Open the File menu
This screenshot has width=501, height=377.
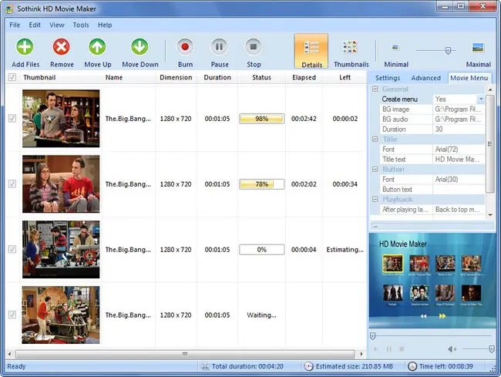[x=15, y=25]
